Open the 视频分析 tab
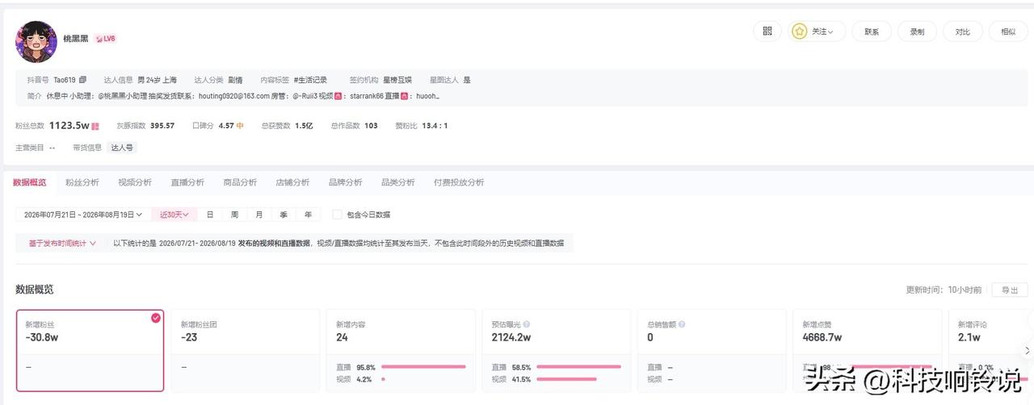1034x405 pixels. (135, 182)
